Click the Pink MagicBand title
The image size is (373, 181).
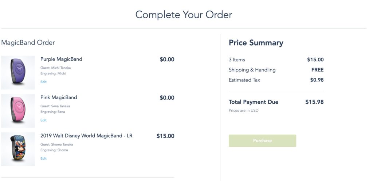59,97
